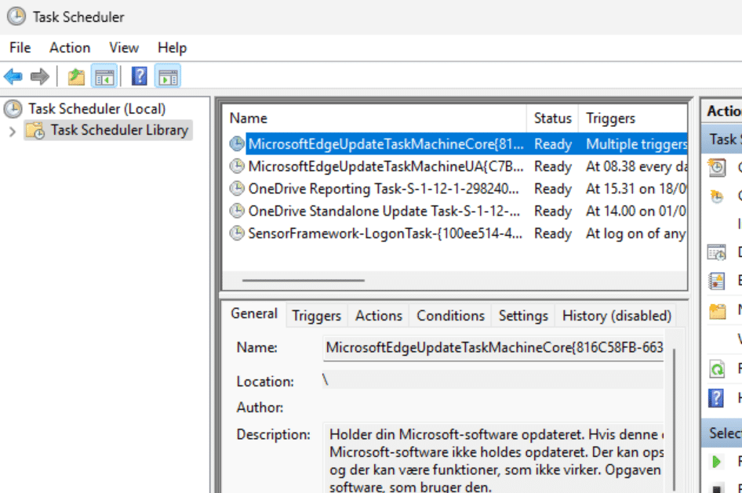Select the MicrosoftEdgeUpdateTaskMachineUA task name
The width and height of the screenshot is (742, 493).
tap(386, 166)
